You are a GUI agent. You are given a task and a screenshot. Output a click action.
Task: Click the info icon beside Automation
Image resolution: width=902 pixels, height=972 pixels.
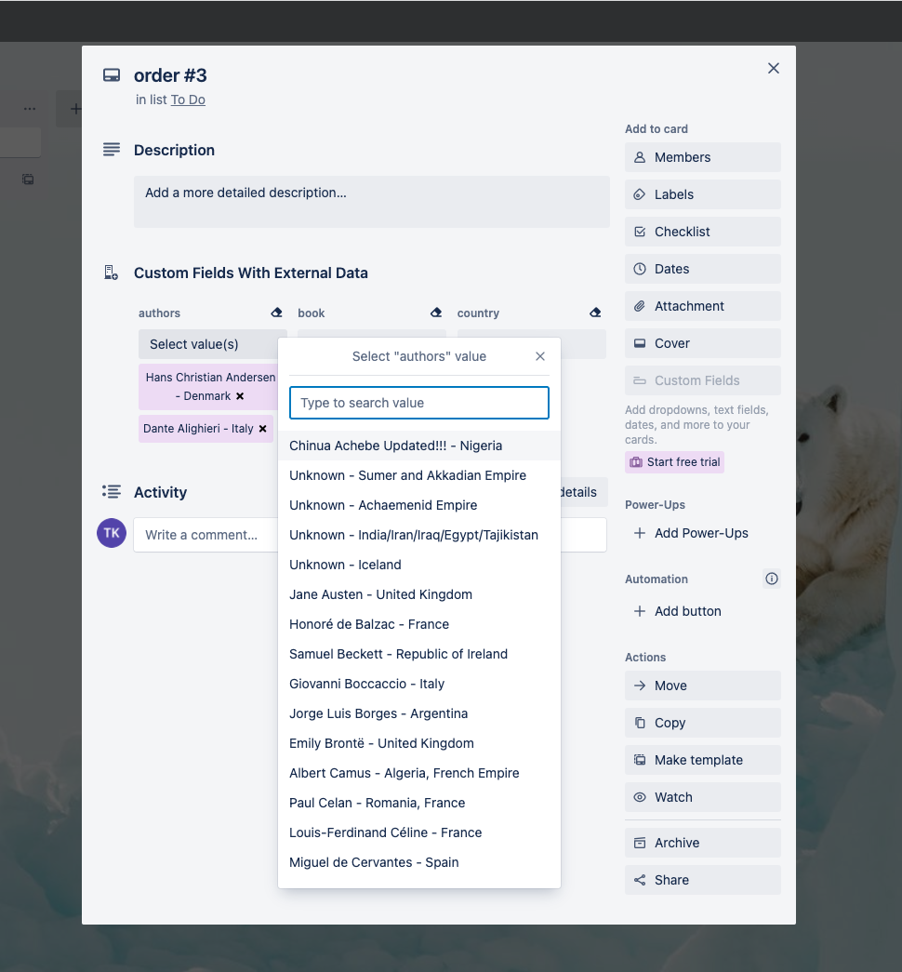(771, 579)
